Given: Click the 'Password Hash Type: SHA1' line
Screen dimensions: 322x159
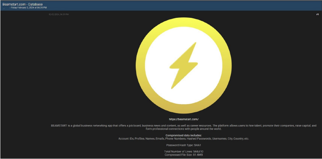Looking at the screenshot, I should [x=184, y=145].
